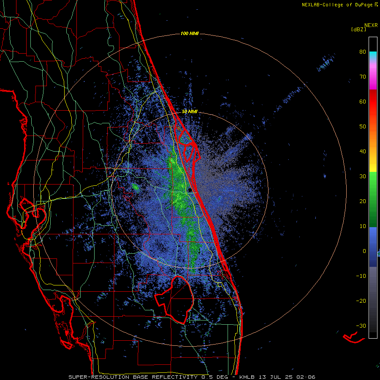Click the [dBZ] legend unit label
This screenshot has height=380, width=380.
358,29
